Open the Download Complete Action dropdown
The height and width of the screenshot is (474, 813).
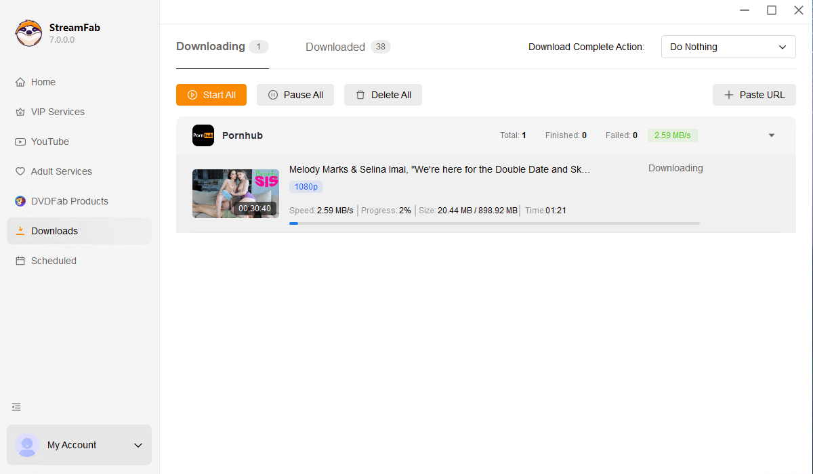tap(728, 47)
